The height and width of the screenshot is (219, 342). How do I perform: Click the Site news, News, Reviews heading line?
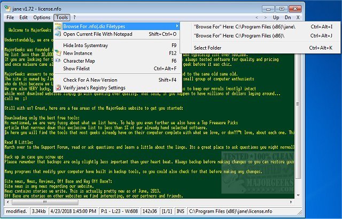[x=58, y=181]
